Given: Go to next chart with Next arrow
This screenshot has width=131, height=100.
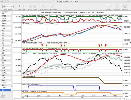Looking at the screenshot, I should tap(24, 6).
